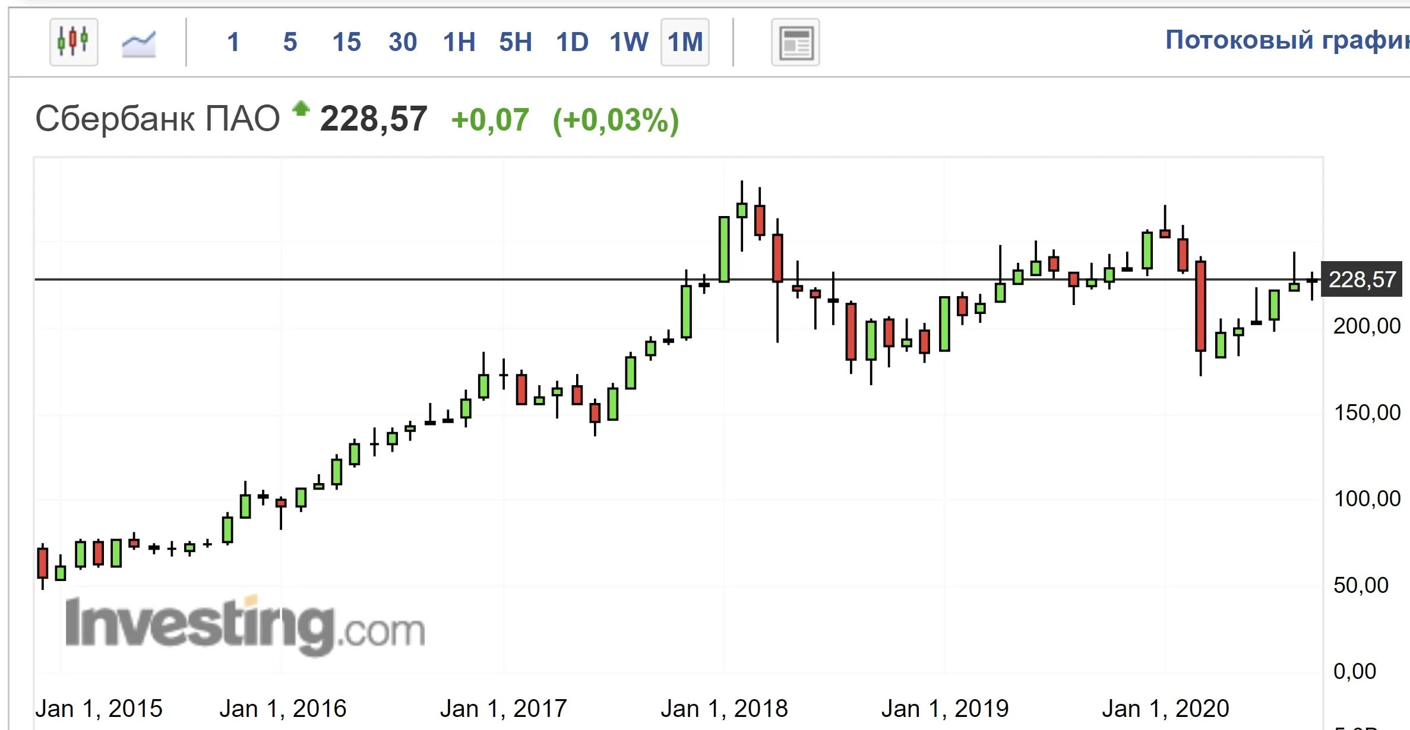Select the 30 minute timeframe
The height and width of the screenshot is (730, 1410).
(403, 42)
